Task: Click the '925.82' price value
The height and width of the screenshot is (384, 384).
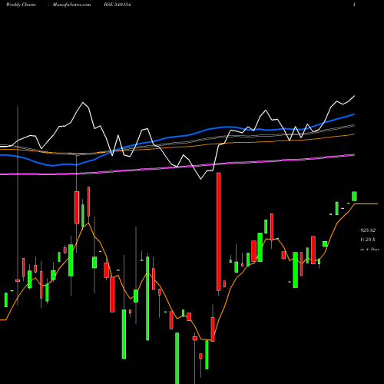Action: pyautogui.click(x=368, y=230)
